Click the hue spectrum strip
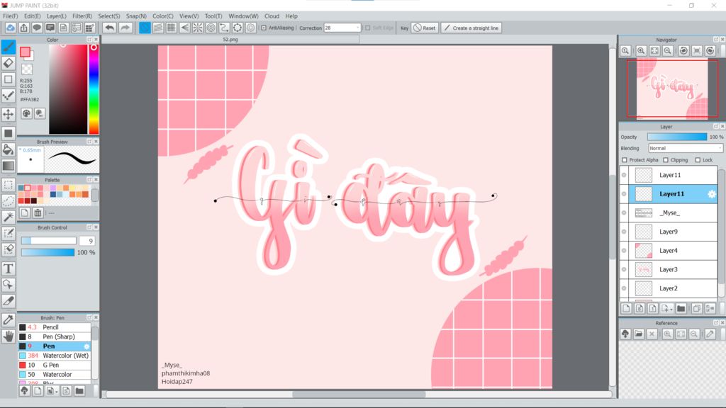Viewport: 726px width, 408px height. (x=94, y=89)
